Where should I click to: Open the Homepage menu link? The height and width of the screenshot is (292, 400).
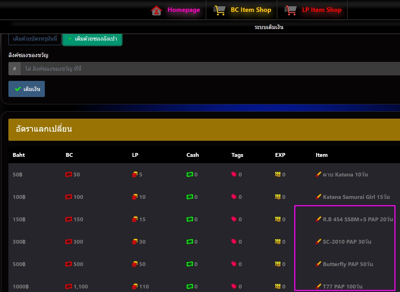point(184,10)
